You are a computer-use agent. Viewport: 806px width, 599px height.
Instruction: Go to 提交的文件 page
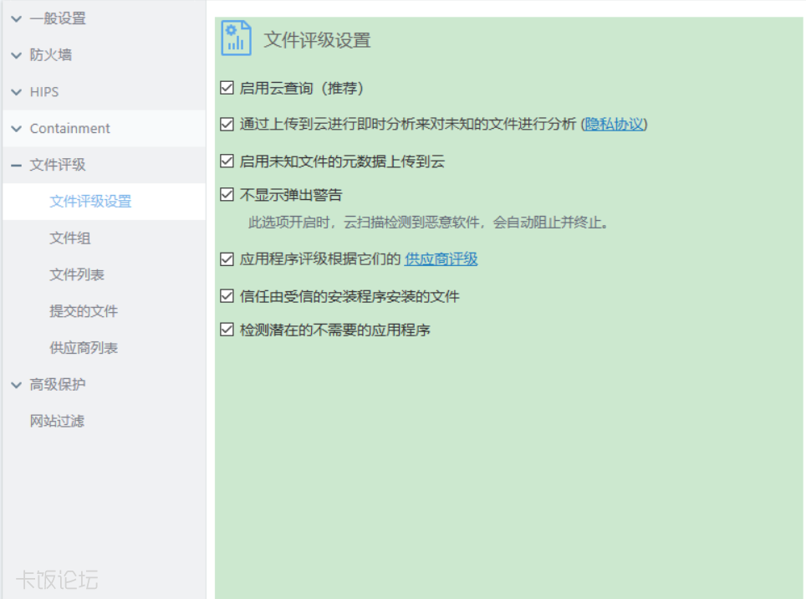84,311
